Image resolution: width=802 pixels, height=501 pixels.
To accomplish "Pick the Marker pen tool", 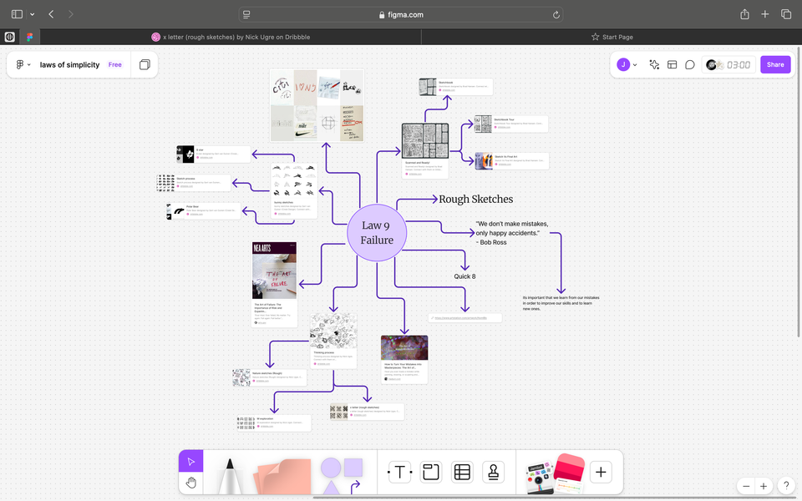I will pos(227,476).
